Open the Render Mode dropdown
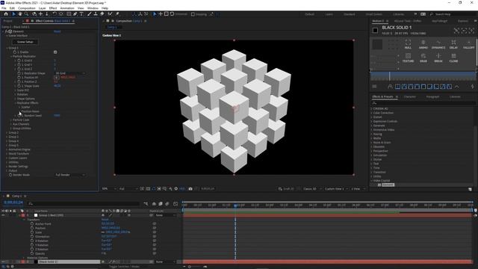Screen dimensions: 478x269 pos(70,175)
